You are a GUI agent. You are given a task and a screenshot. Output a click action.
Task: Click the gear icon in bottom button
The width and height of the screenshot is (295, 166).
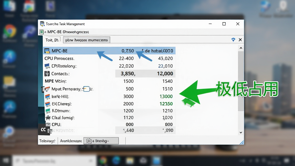click(x=89, y=141)
